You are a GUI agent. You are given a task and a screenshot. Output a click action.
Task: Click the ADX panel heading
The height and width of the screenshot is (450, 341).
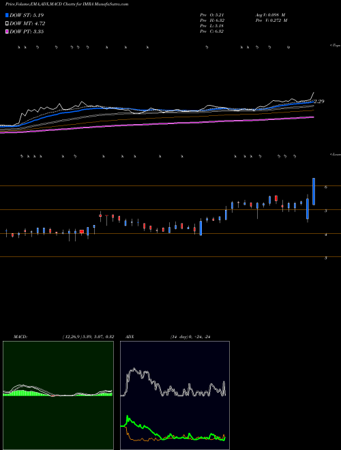[x=130, y=337]
